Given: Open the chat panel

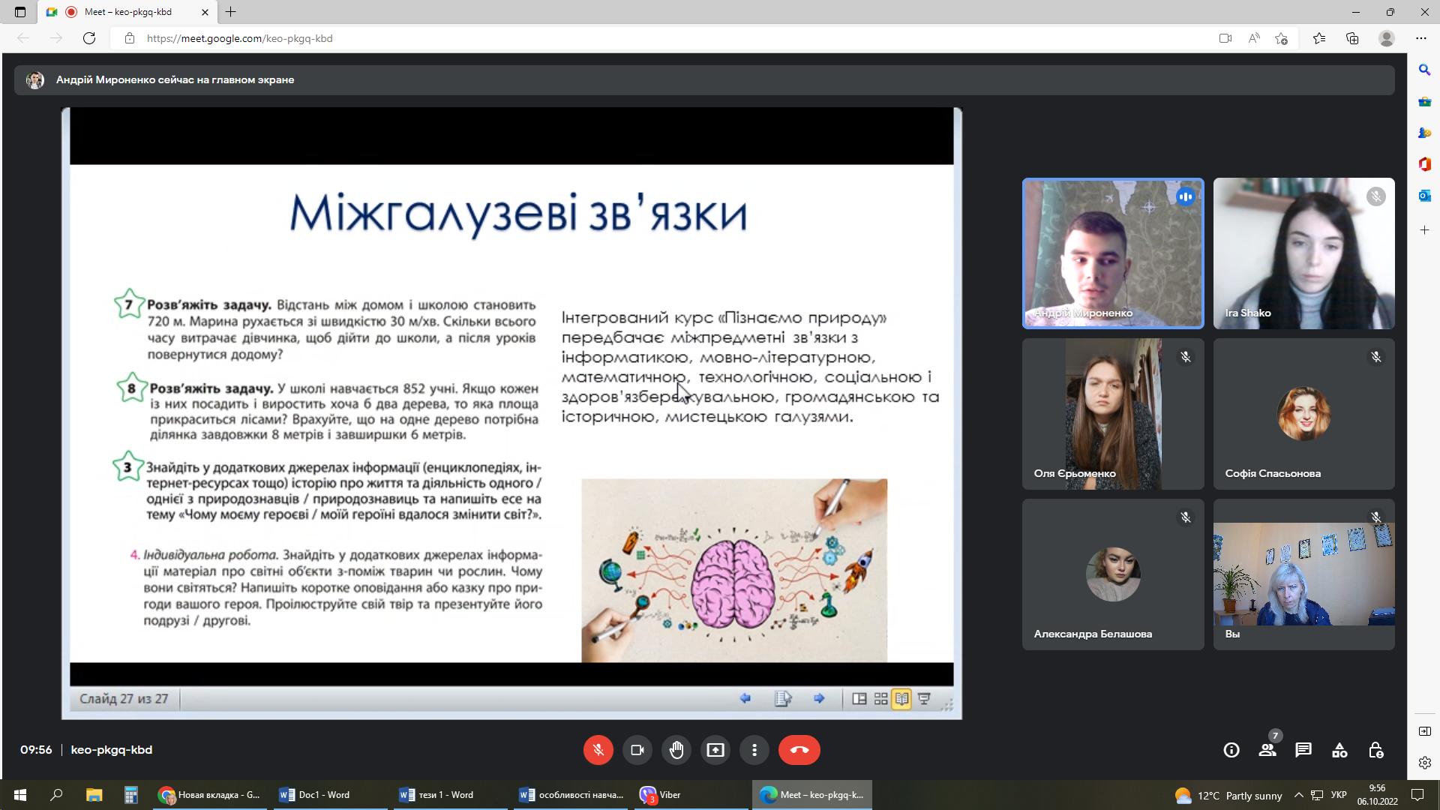Looking at the screenshot, I should [1303, 750].
